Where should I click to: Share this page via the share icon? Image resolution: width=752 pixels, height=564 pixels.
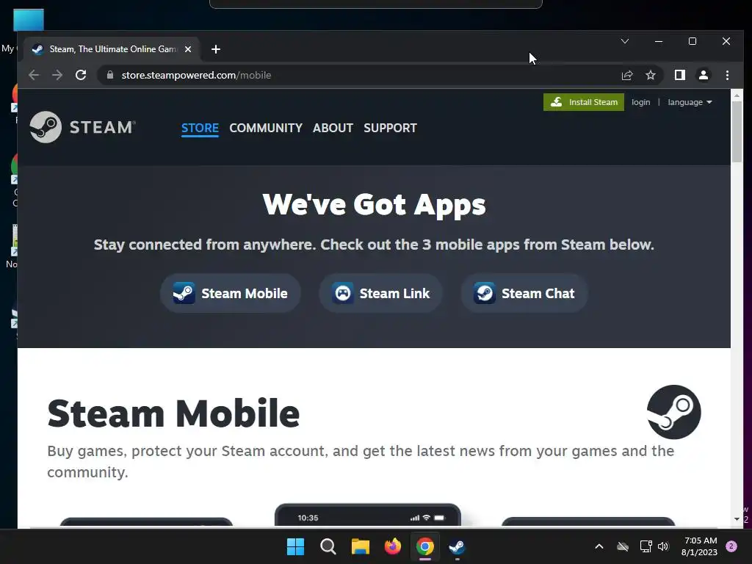point(627,76)
